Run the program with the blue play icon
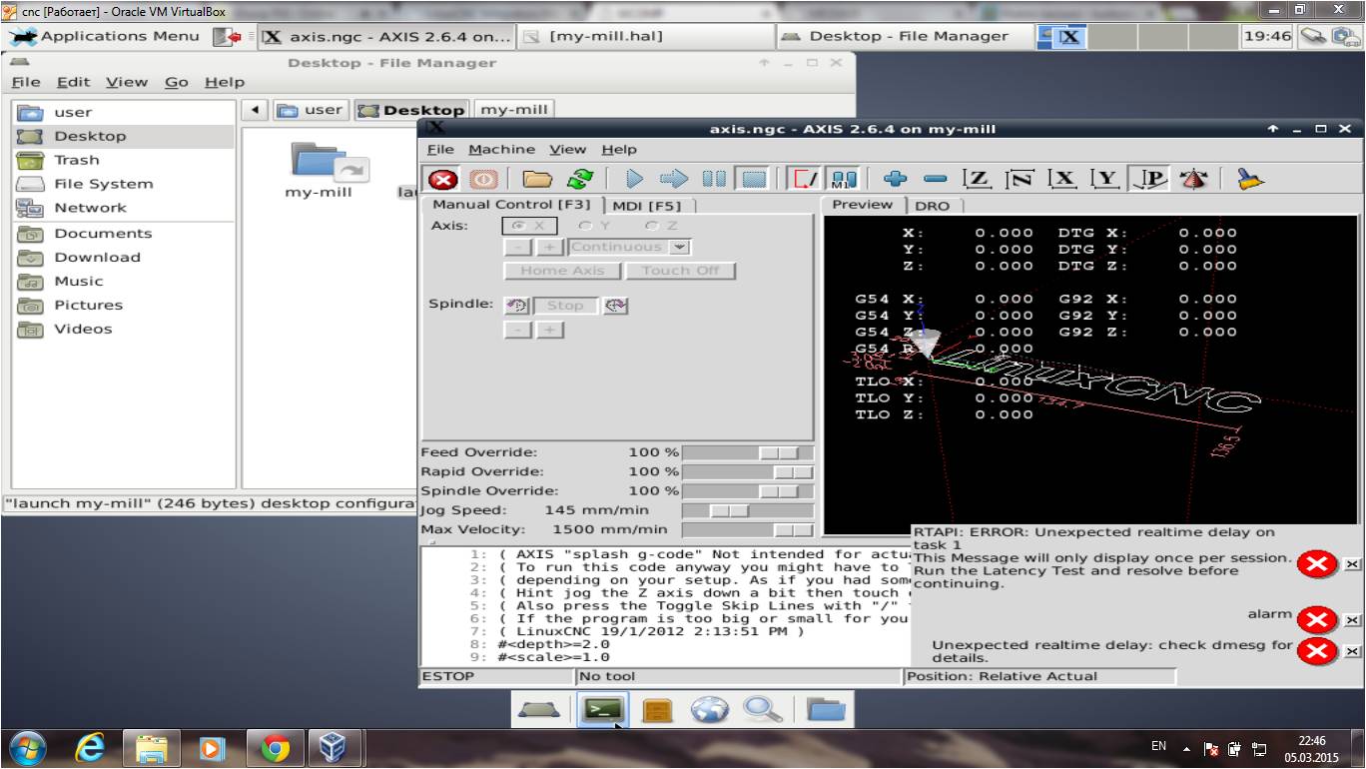 pyautogui.click(x=634, y=180)
